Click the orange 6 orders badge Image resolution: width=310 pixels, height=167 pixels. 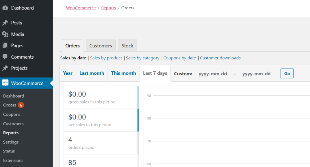click(x=21, y=105)
